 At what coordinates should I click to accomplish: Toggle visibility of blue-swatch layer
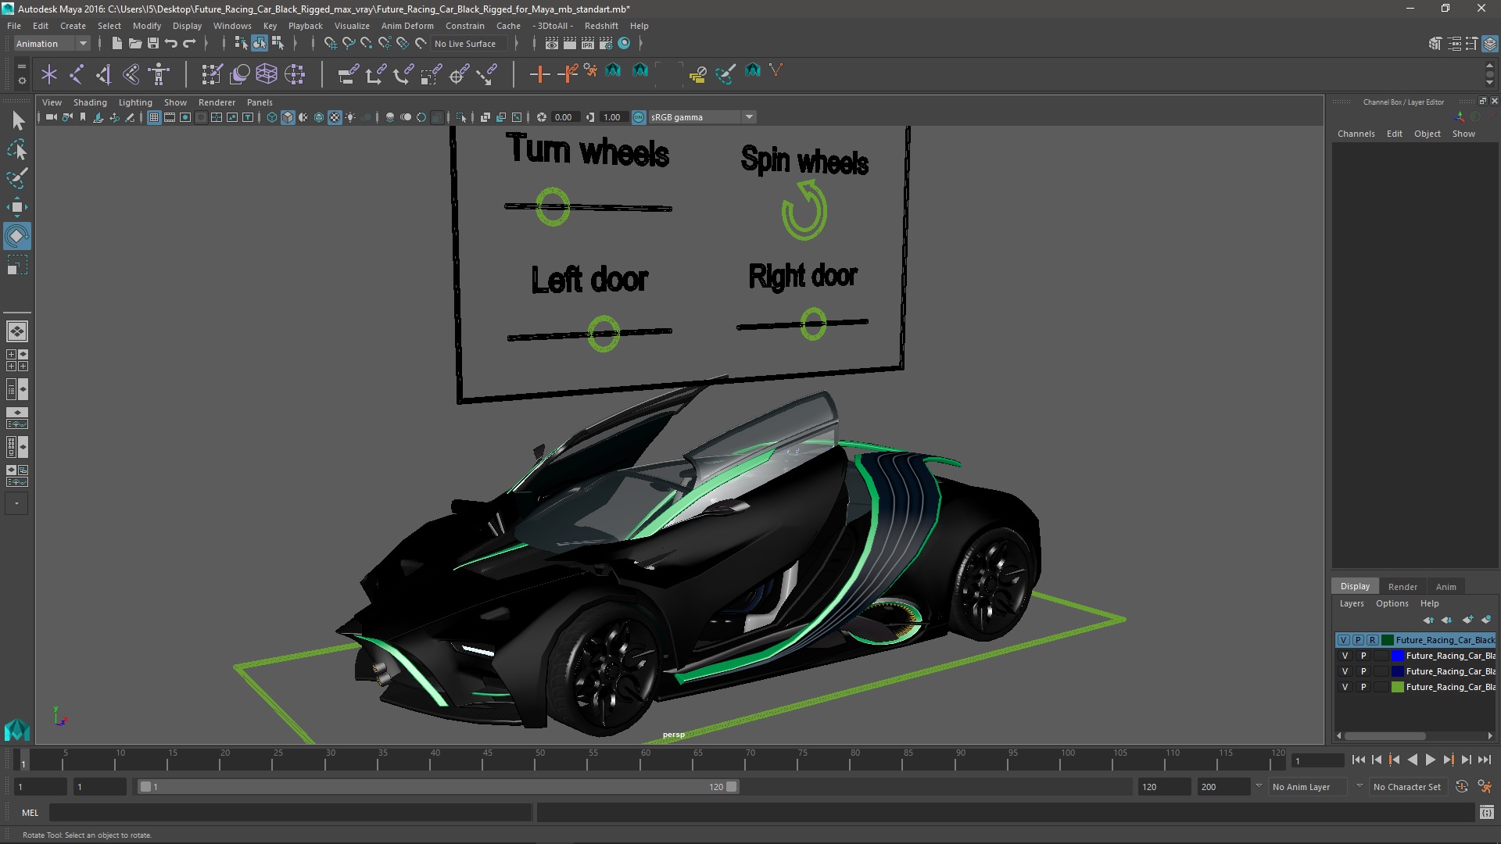tap(1345, 656)
